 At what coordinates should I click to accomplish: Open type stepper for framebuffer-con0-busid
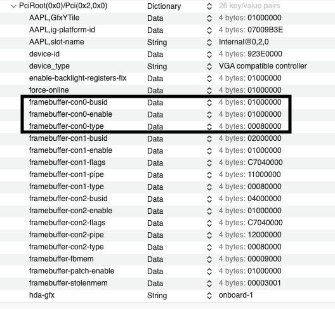click(209, 103)
